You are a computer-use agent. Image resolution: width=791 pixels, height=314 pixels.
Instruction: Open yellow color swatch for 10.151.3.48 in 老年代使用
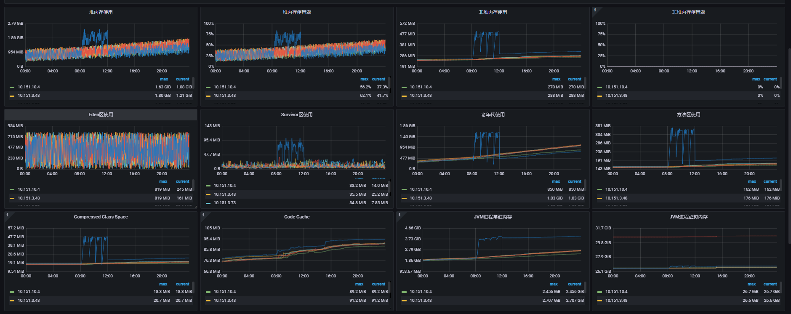[404, 198]
